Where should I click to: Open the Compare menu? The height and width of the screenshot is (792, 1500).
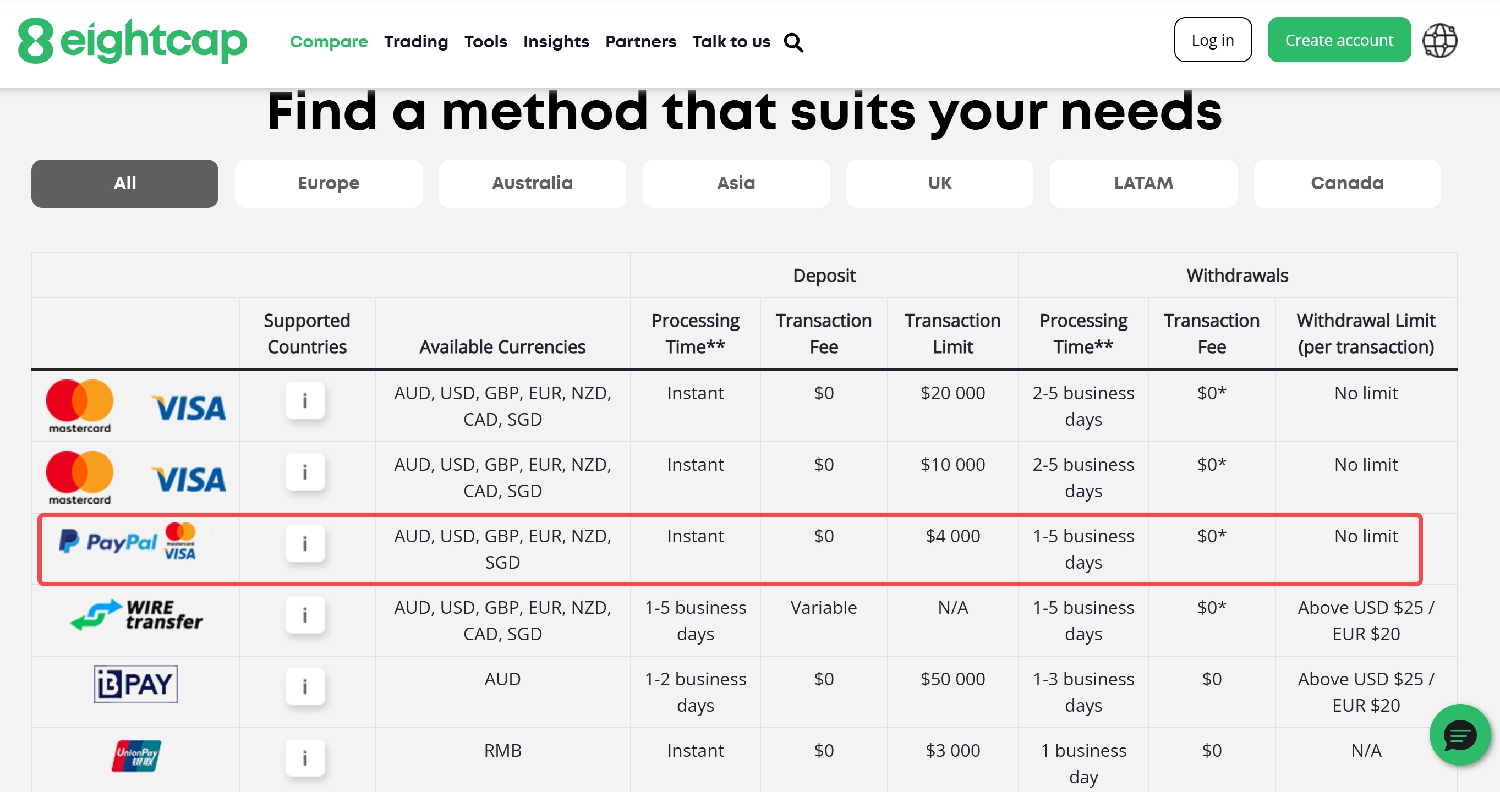[x=329, y=42]
